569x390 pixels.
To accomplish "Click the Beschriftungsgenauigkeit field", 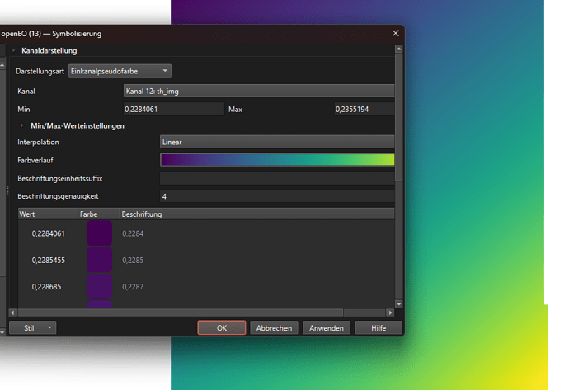I will pos(276,196).
